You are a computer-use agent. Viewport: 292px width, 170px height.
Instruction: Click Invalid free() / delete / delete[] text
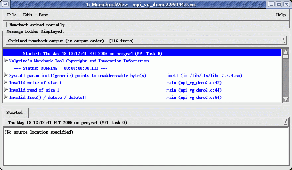click(48, 98)
